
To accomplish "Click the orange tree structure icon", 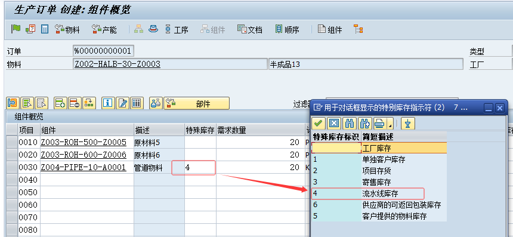I will click(x=359, y=29).
